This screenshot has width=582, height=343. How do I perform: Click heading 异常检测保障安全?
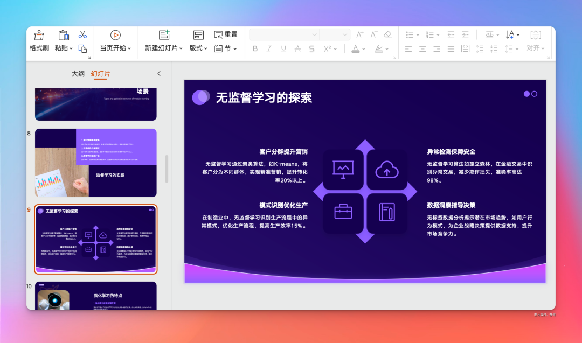point(451,151)
